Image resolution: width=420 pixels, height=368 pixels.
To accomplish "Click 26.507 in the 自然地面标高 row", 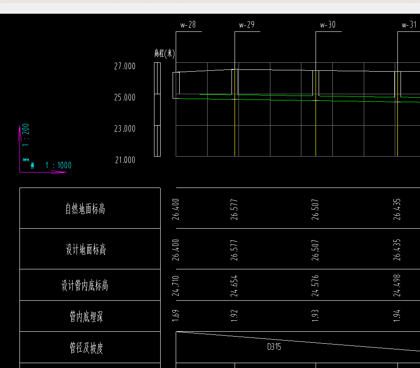I will point(315,210).
